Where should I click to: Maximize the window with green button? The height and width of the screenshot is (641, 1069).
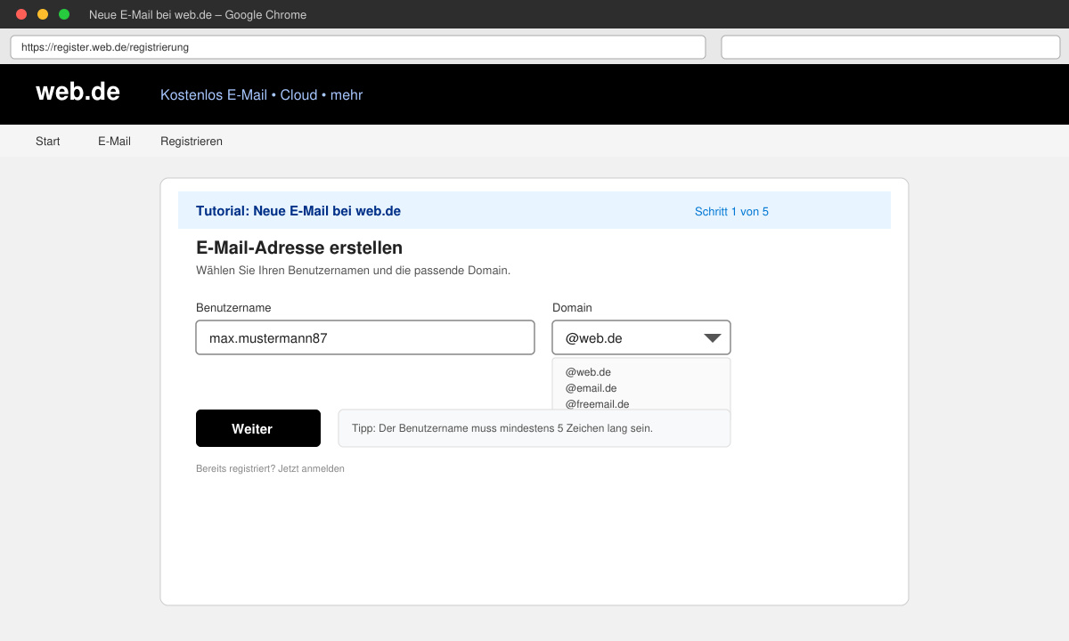[64, 14]
